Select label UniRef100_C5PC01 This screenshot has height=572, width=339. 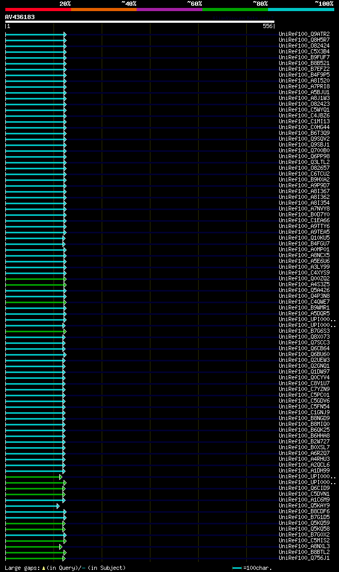pyautogui.click(x=304, y=395)
